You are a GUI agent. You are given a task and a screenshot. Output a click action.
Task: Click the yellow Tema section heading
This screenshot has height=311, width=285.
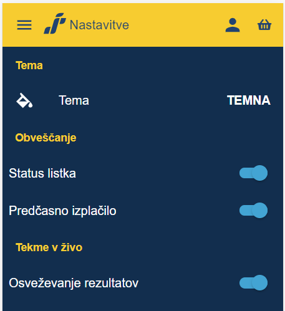29,65
